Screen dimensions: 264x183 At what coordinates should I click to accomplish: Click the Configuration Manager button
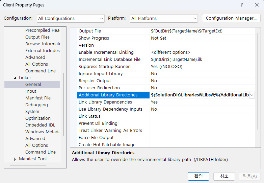[231, 18]
